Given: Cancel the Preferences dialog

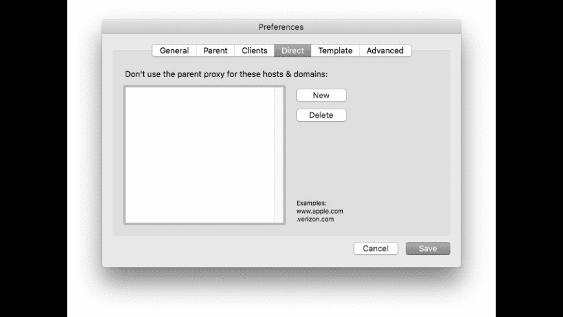Looking at the screenshot, I should click(x=375, y=248).
